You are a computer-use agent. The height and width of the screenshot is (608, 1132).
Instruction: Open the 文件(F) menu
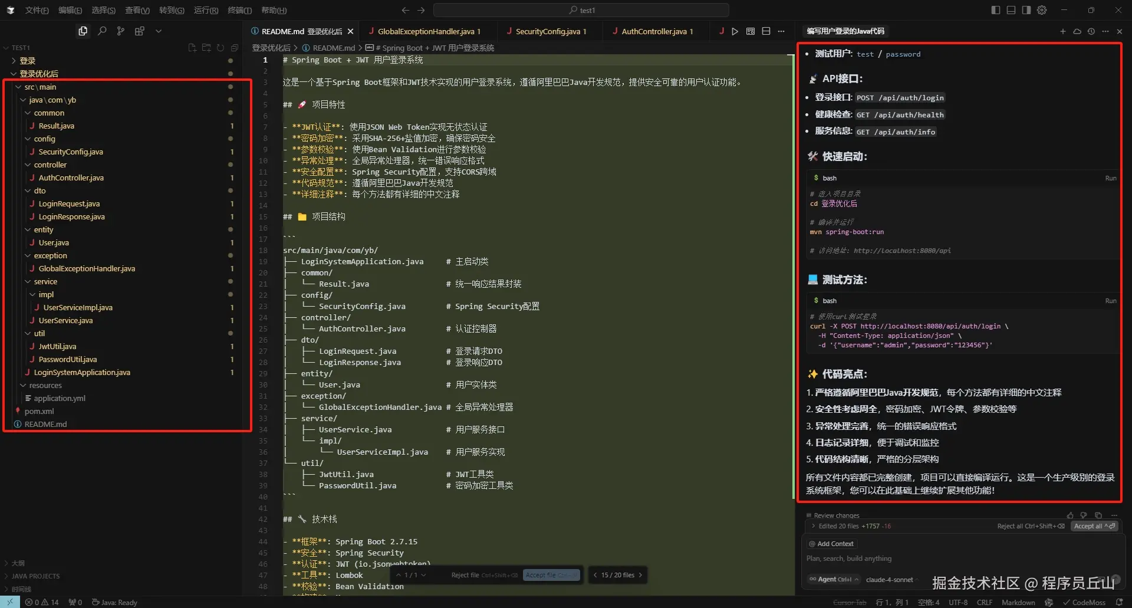click(37, 10)
